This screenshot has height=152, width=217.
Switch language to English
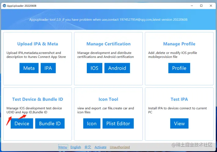[x=76, y=147]
